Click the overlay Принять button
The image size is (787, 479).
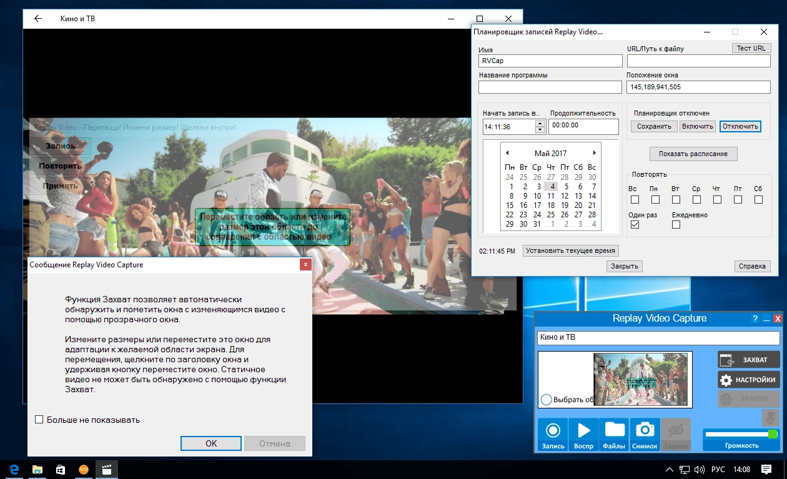point(61,185)
